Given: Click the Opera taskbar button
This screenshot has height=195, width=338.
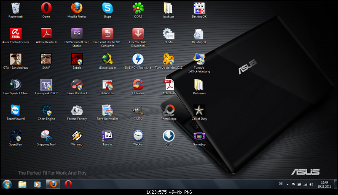Looking at the screenshot, I should (68, 184).
